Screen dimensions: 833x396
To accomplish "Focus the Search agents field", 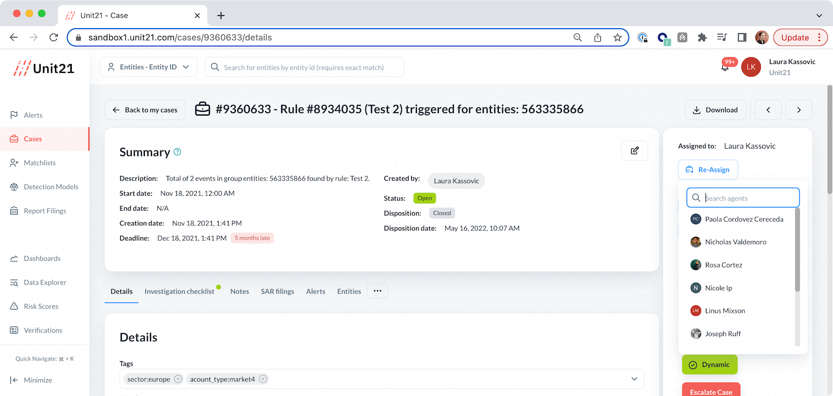I will point(743,198).
